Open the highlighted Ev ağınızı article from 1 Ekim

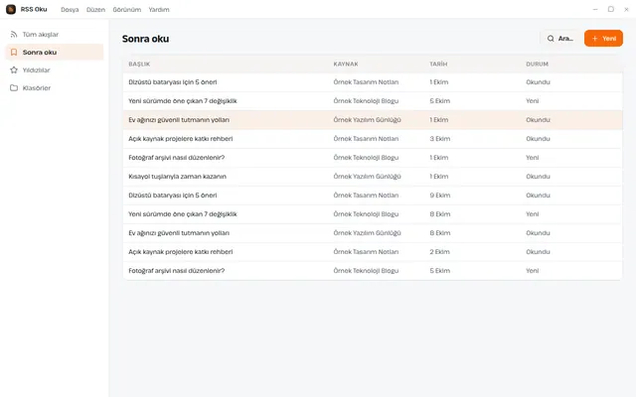[x=373, y=120]
